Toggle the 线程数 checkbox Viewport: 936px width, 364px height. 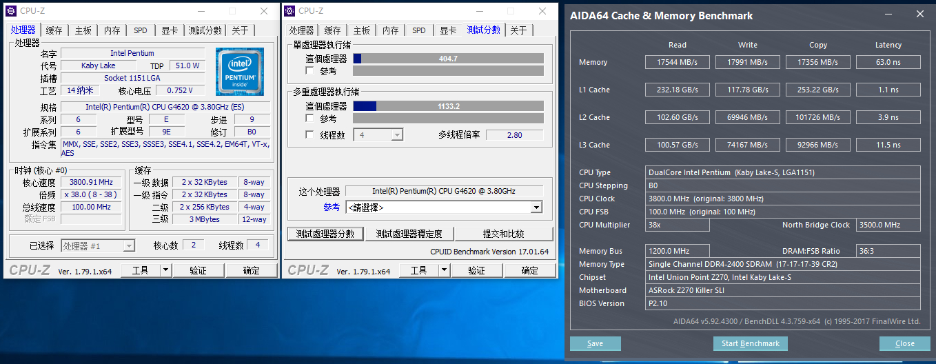[309, 134]
